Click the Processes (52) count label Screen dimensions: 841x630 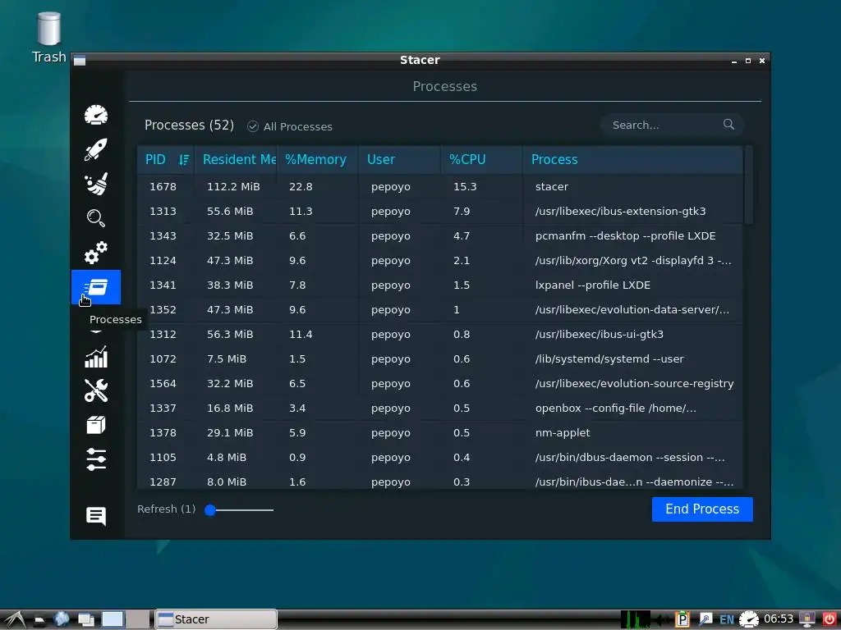pyautogui.click(x=190, y=126)
